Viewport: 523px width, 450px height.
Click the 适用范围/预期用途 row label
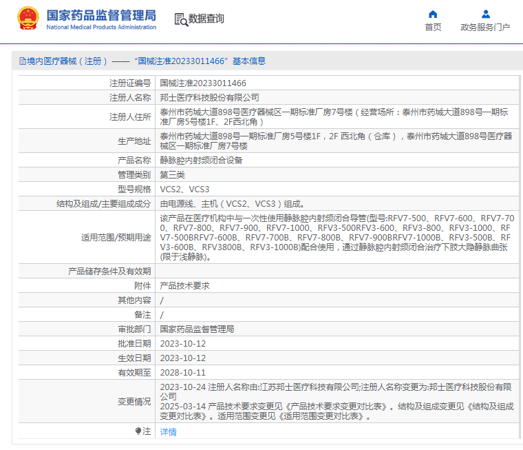tap(116, 238)
